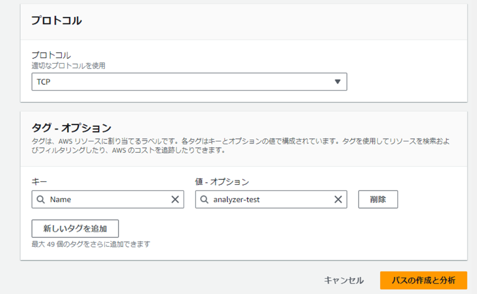Click the 値 - オプション field label
This screenshot has width=477, height=294.
[222, 182]
